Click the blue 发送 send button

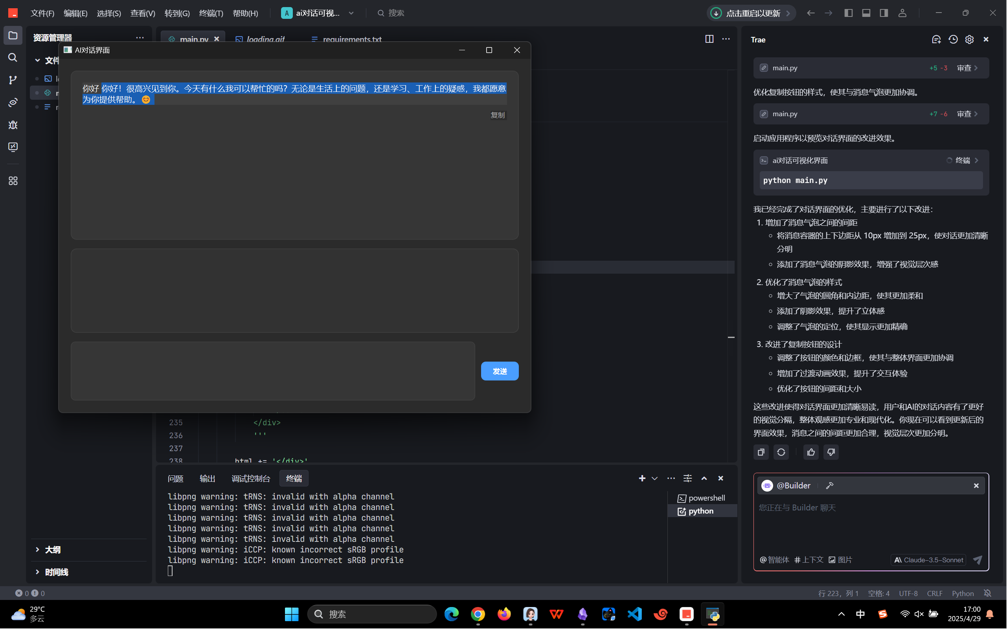coord(499,371)
